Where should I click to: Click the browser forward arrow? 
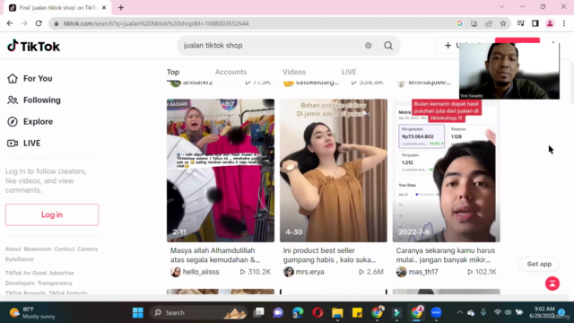24,23
